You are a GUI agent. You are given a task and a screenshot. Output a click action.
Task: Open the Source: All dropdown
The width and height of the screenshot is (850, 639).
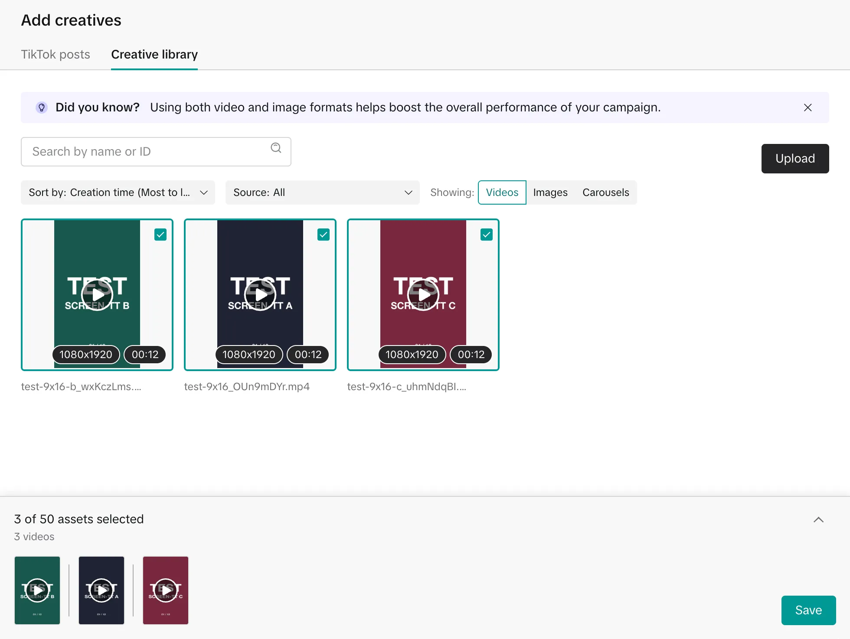pos(323,192)
